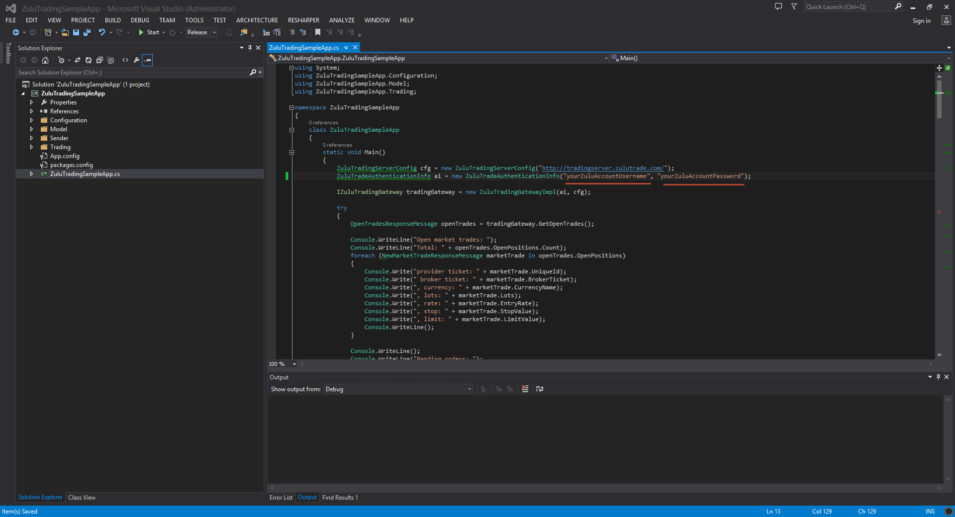Open Properties via the wrench icon

pos(136,60)
